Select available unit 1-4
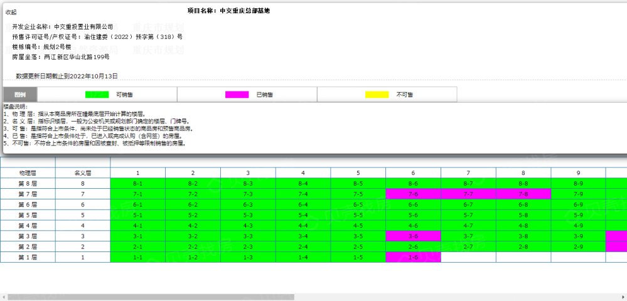Image resolution: width=627 pixels, height=301 pixels. pos(303,257)
